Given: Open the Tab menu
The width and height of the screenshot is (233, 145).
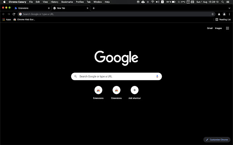Looking at the screenshot, I should click(x=88, y=2).
